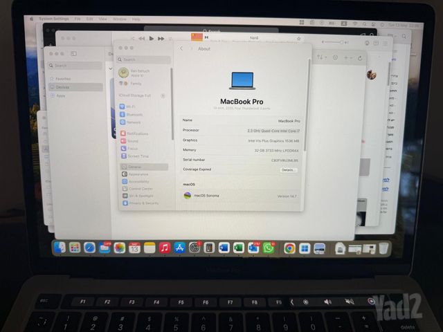Launch Safari from the Dock
443x332 pixels.
click(x=89, y=248)
